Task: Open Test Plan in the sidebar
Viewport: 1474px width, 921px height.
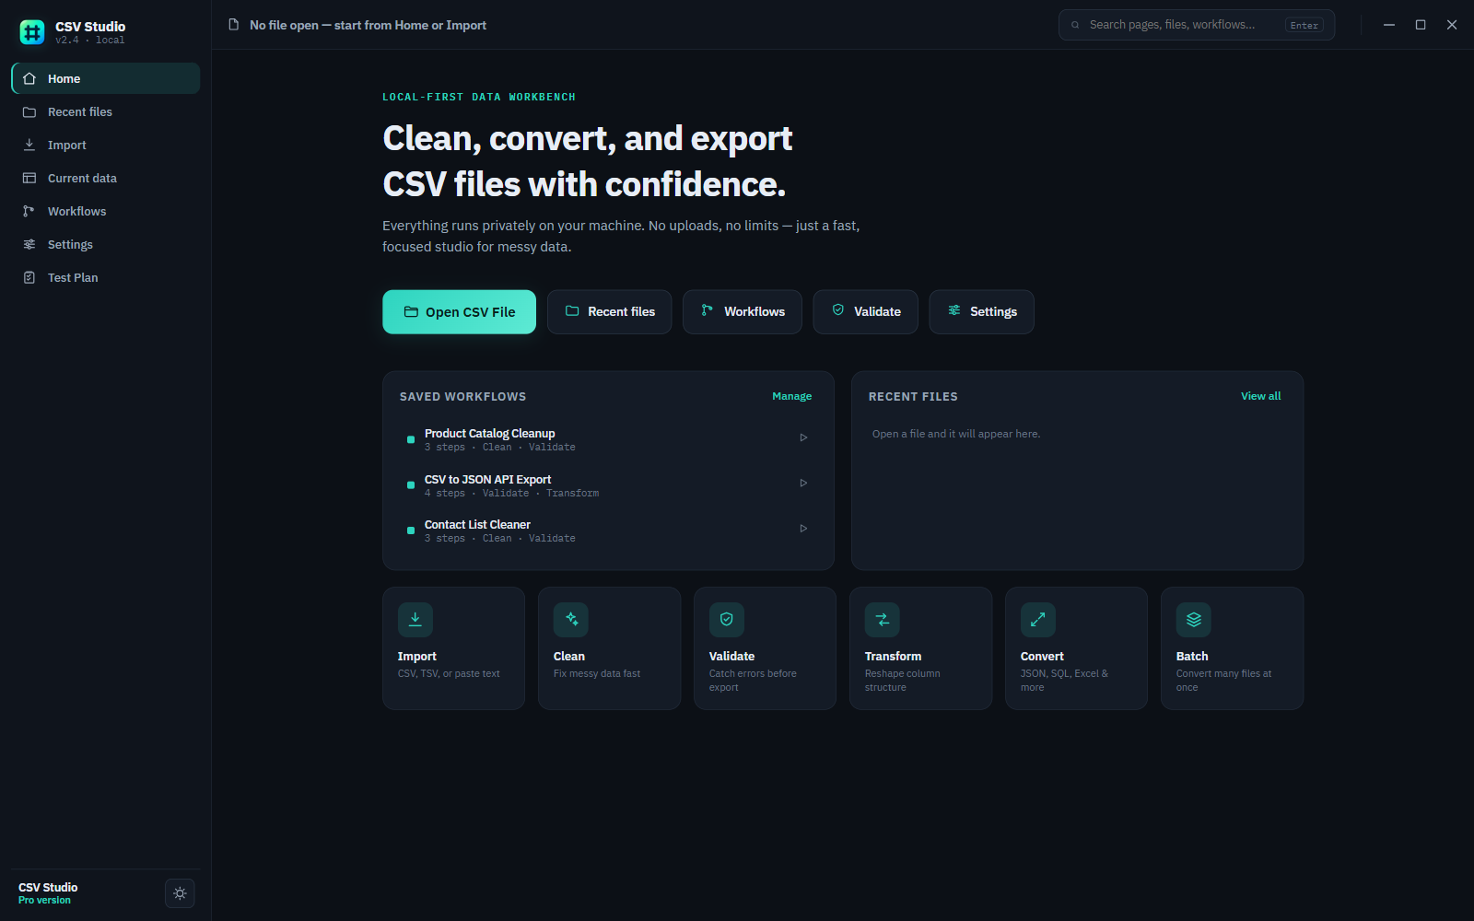Action: pyautogui.click(x=106, y=277)
